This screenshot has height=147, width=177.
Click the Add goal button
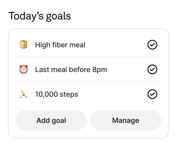51,120
